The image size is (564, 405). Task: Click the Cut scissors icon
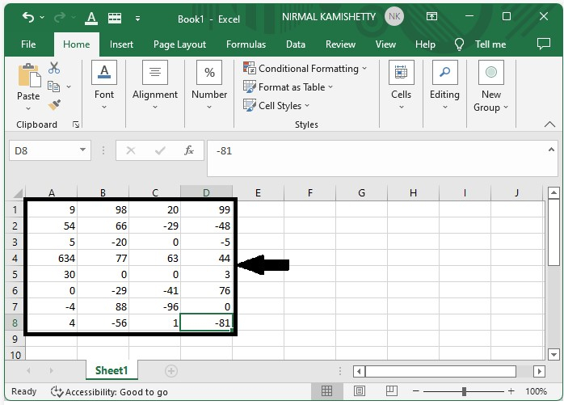[x=54, y=69]
